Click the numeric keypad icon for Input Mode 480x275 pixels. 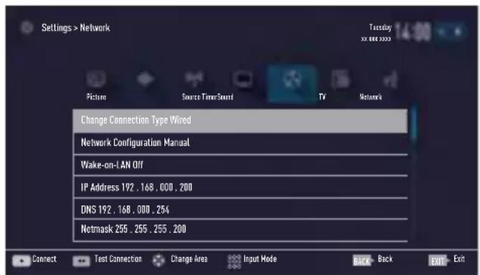pyautogui.click(x=234, y=262)
